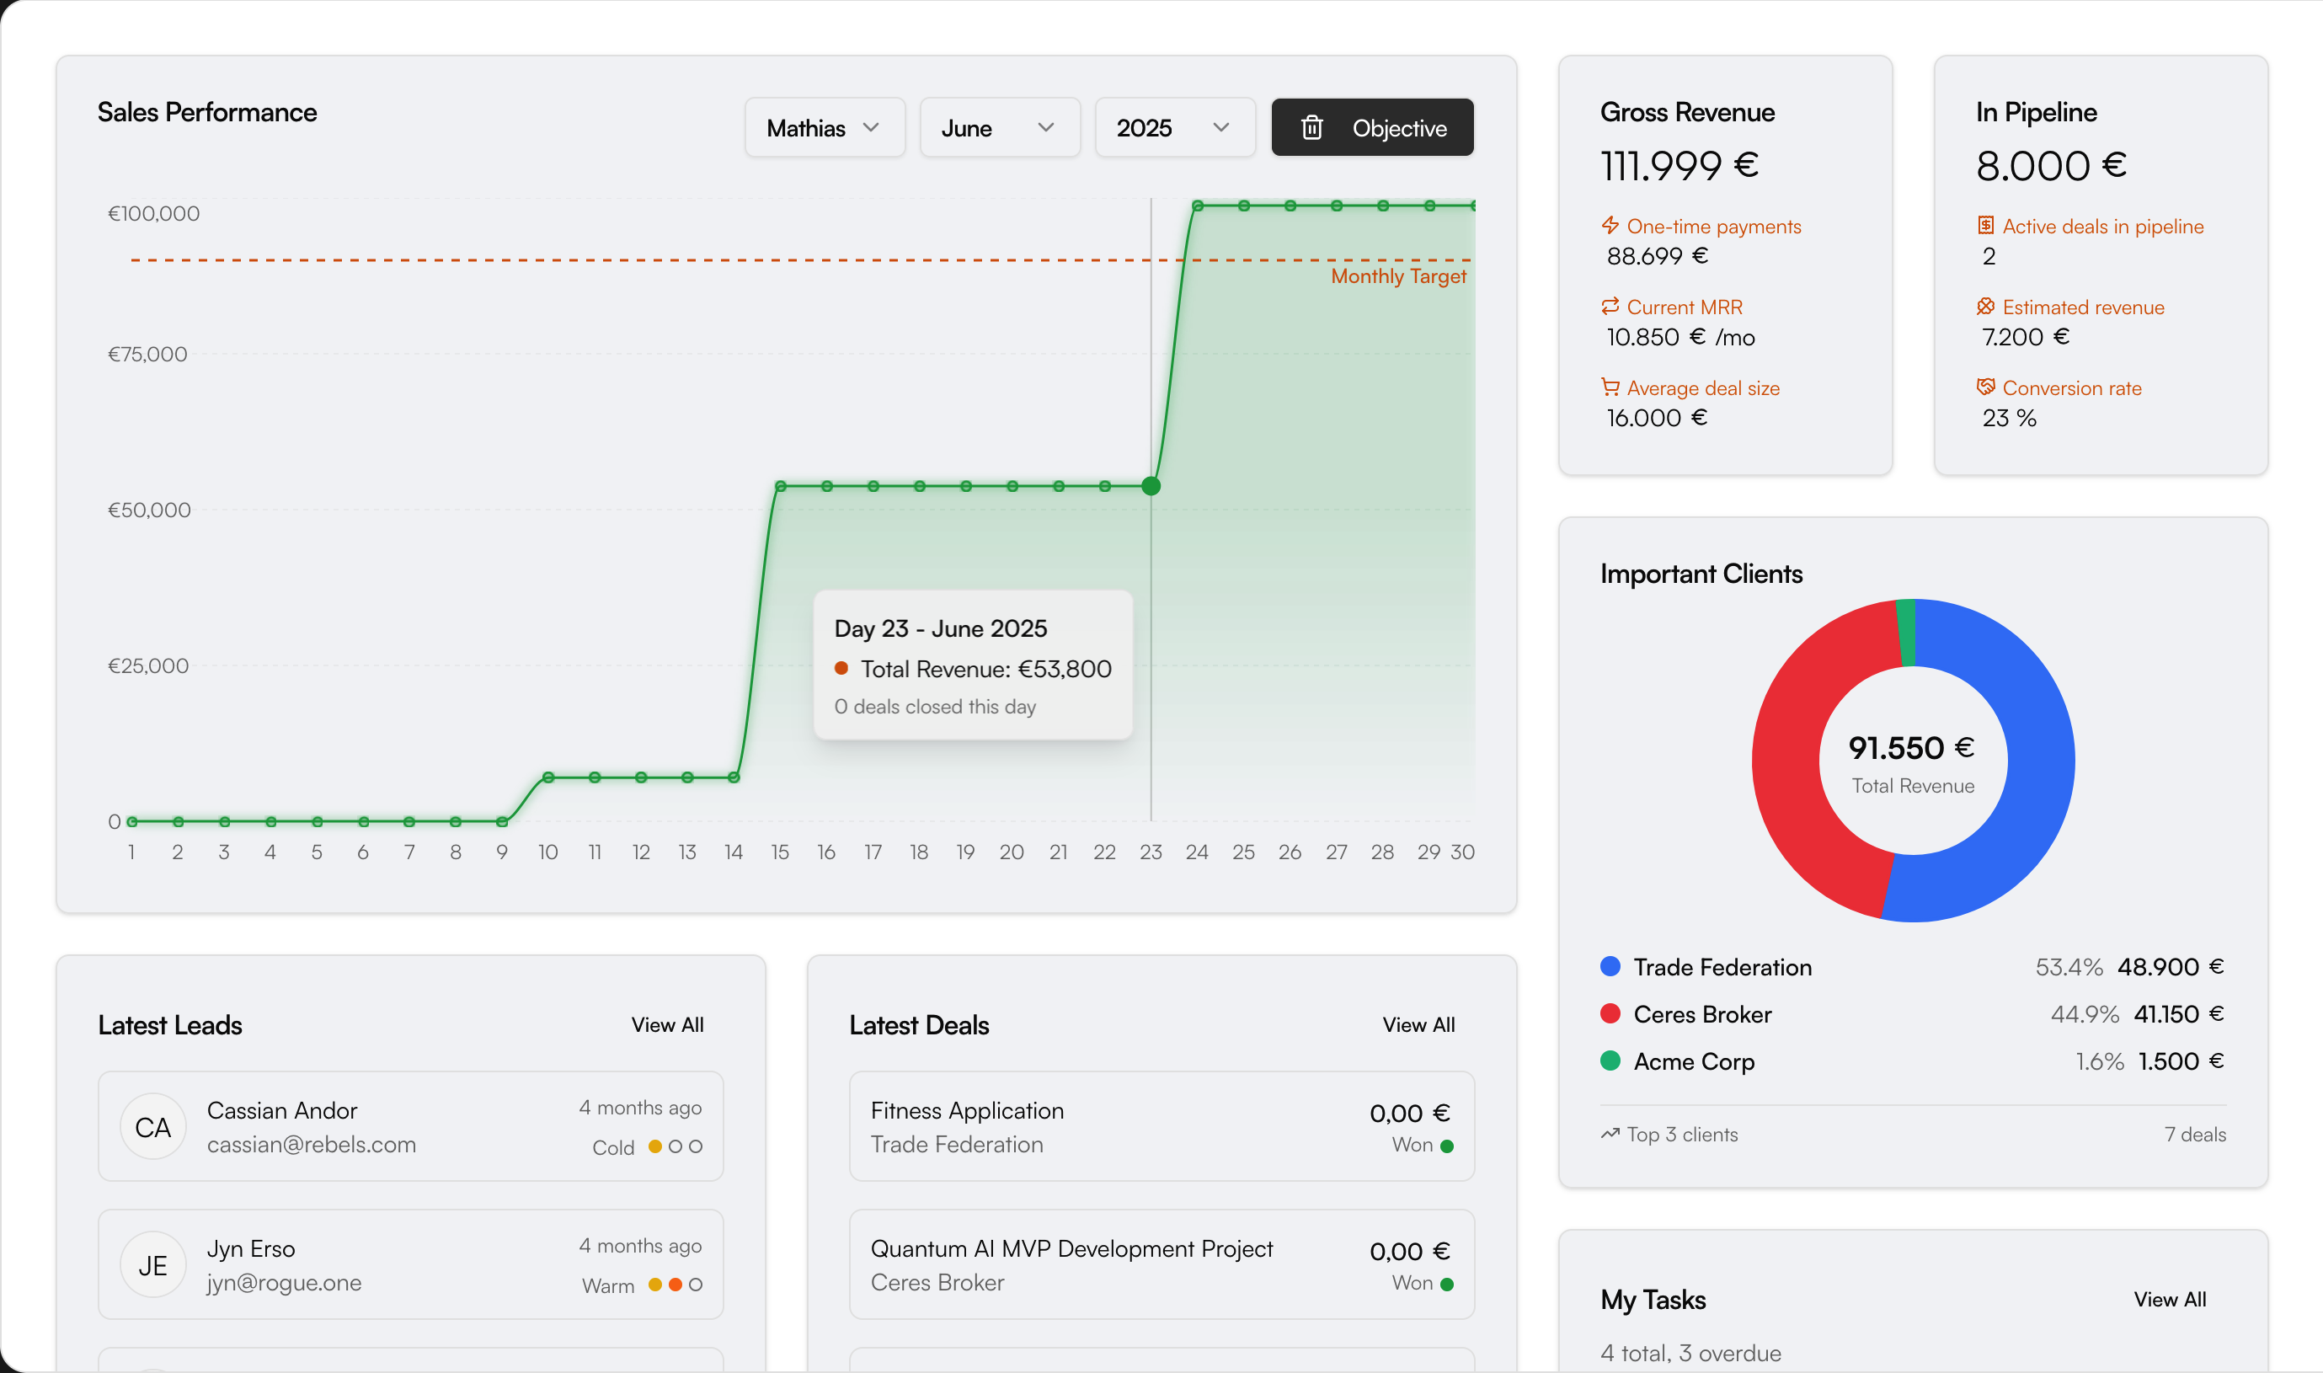
Task: Click the CA avatar circle
Action: tap(152, 1126)
